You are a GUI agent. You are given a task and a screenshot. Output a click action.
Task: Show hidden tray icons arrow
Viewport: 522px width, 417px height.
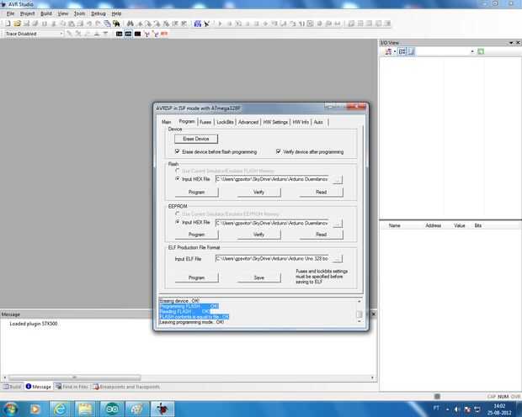(447, 409)
